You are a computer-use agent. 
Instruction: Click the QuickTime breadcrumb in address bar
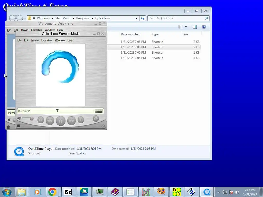tap(103, 18)
